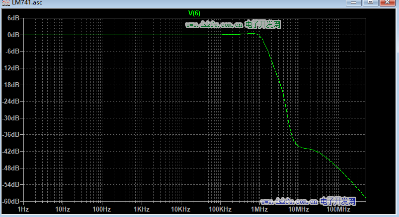Click the -48dB vertical axis label

[x=11, y=168]
